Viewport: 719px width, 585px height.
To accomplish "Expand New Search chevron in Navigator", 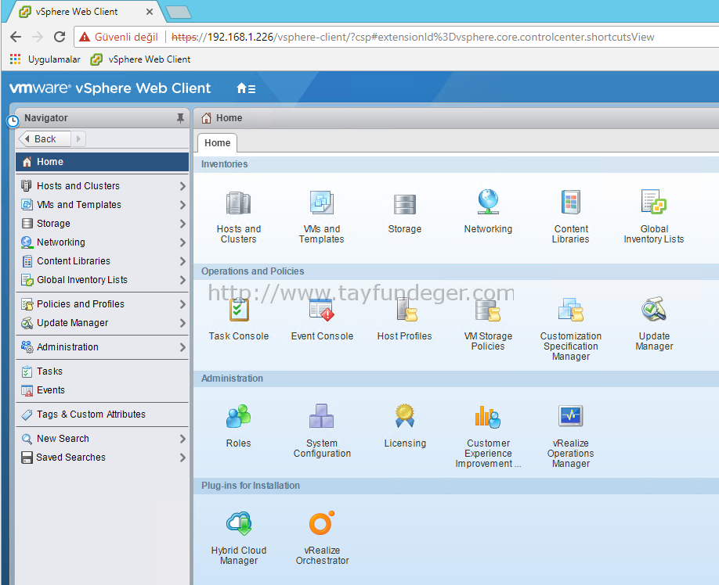I will pyautogui.click(x=182, y=439).
